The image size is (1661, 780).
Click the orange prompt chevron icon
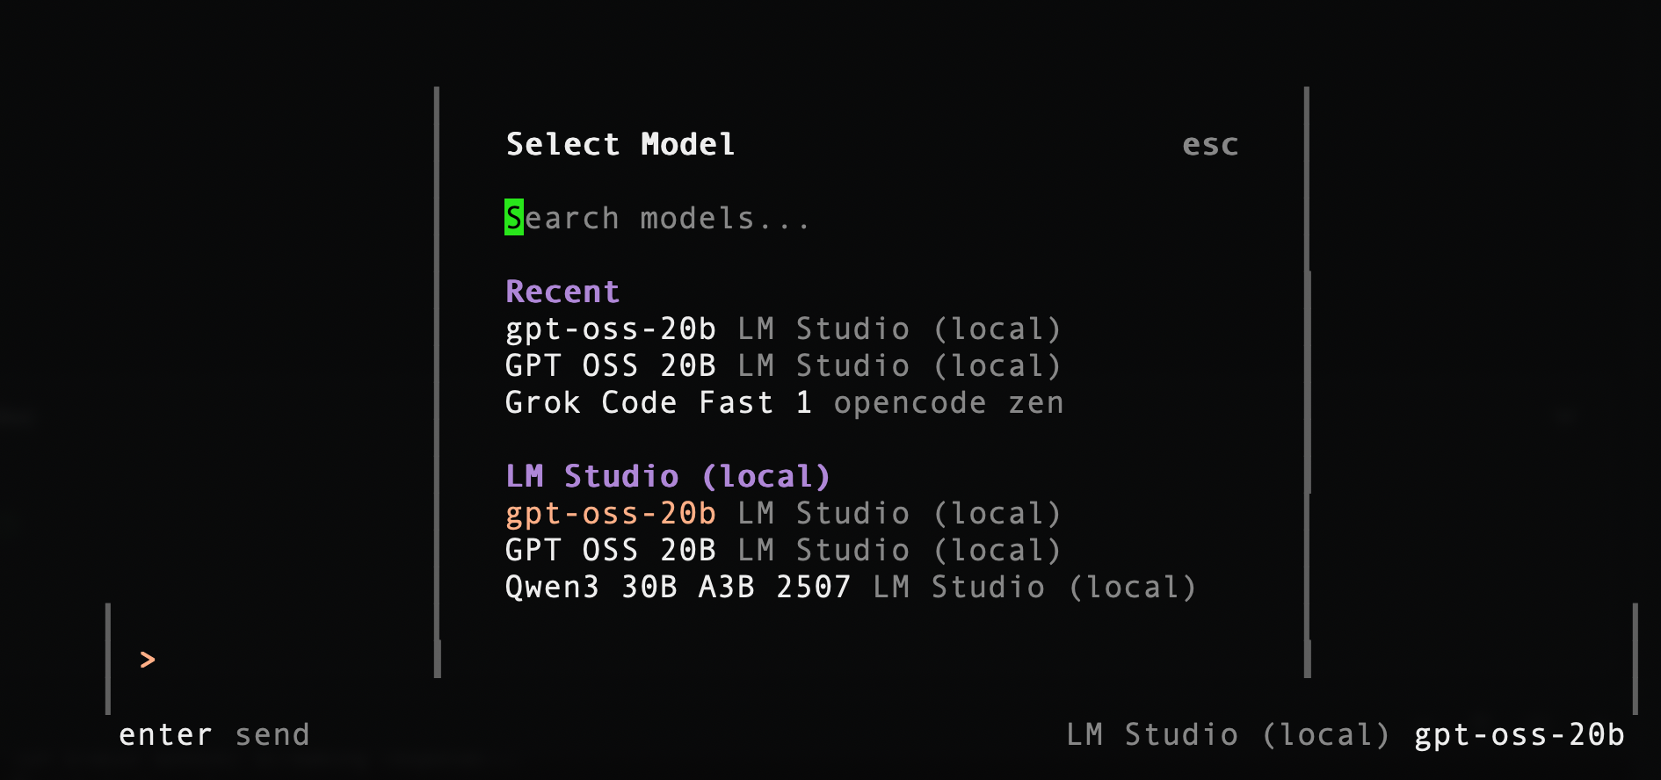pyautogui.click(x=148, y=660)
